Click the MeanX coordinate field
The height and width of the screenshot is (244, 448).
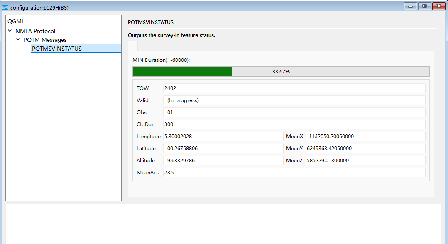tap(365, 137)
